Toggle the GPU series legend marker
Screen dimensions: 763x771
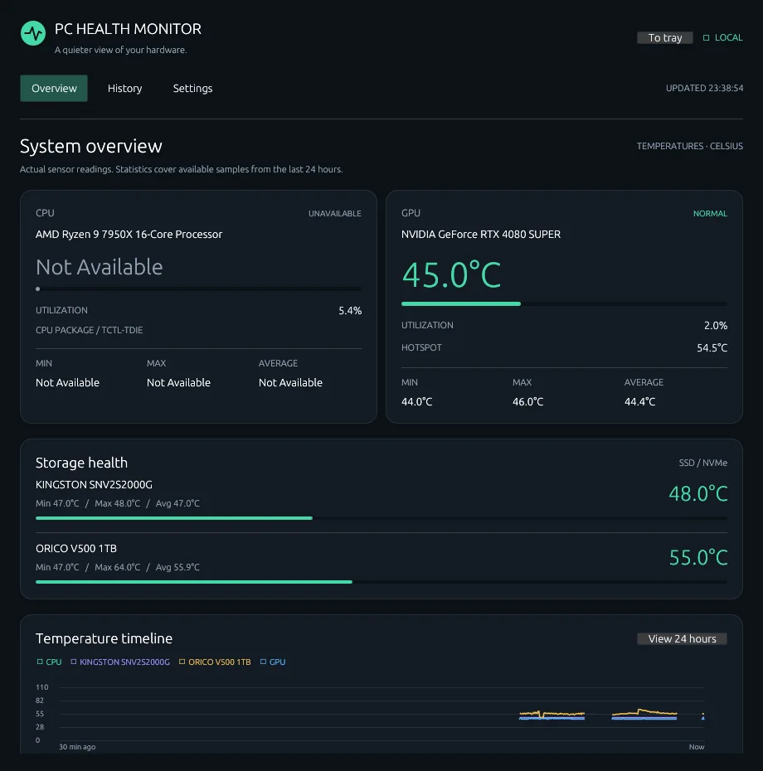pos(263,662)
